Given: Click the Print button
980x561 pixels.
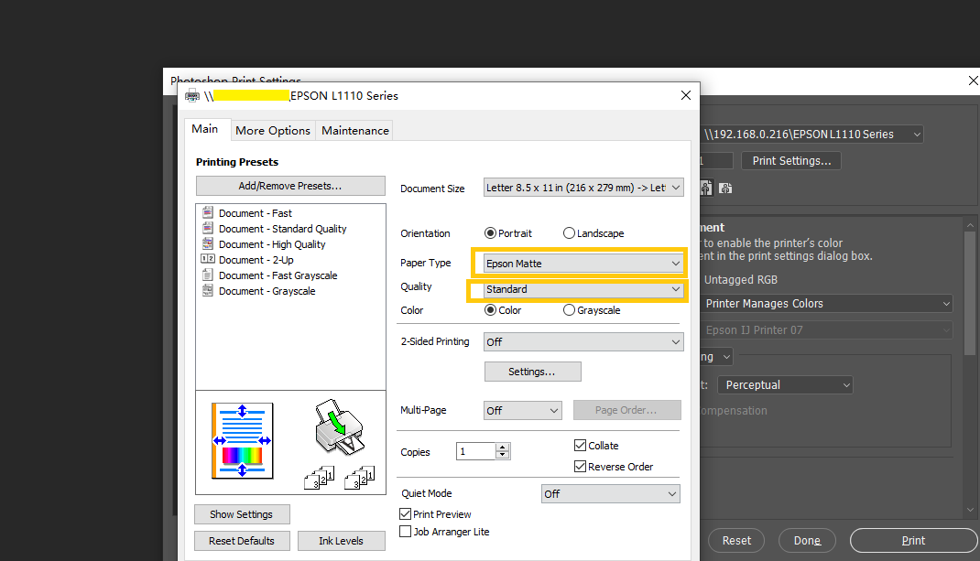Looking at the screenshot, I should coord(913,540).
